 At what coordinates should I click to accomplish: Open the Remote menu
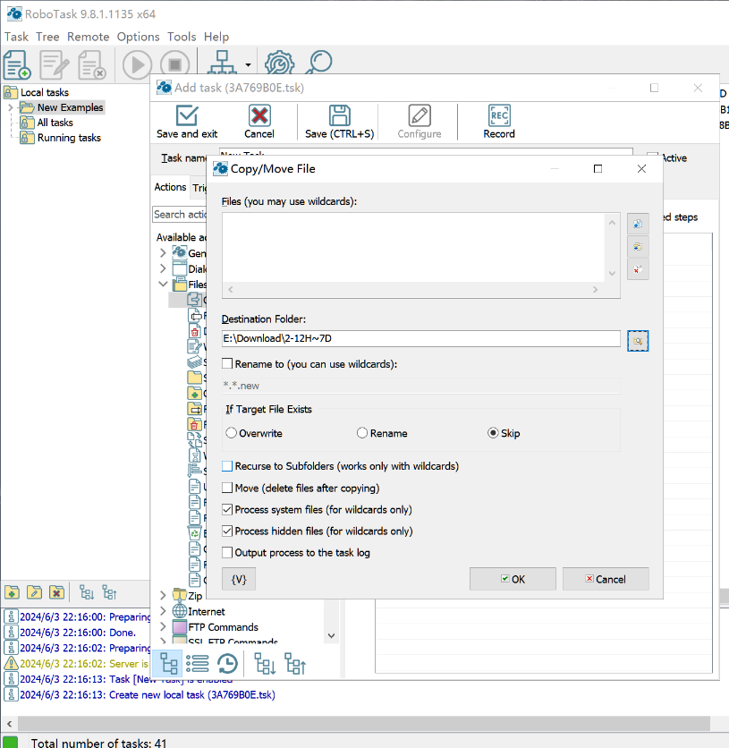point(88,37)
